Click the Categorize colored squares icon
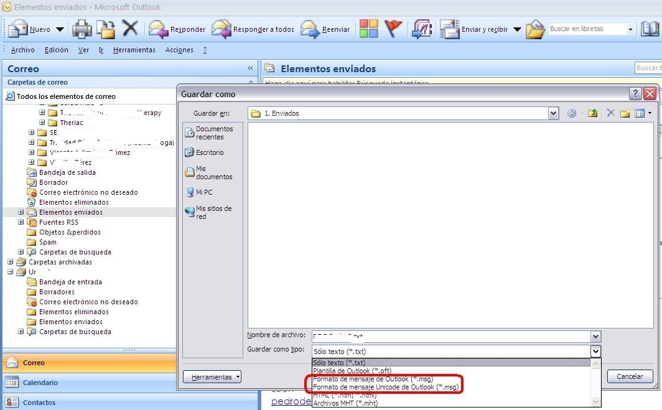This screenshot has height=410, width=662. click(369, 29)
